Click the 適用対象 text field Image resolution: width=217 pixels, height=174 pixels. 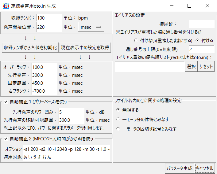tap(66, 157)
